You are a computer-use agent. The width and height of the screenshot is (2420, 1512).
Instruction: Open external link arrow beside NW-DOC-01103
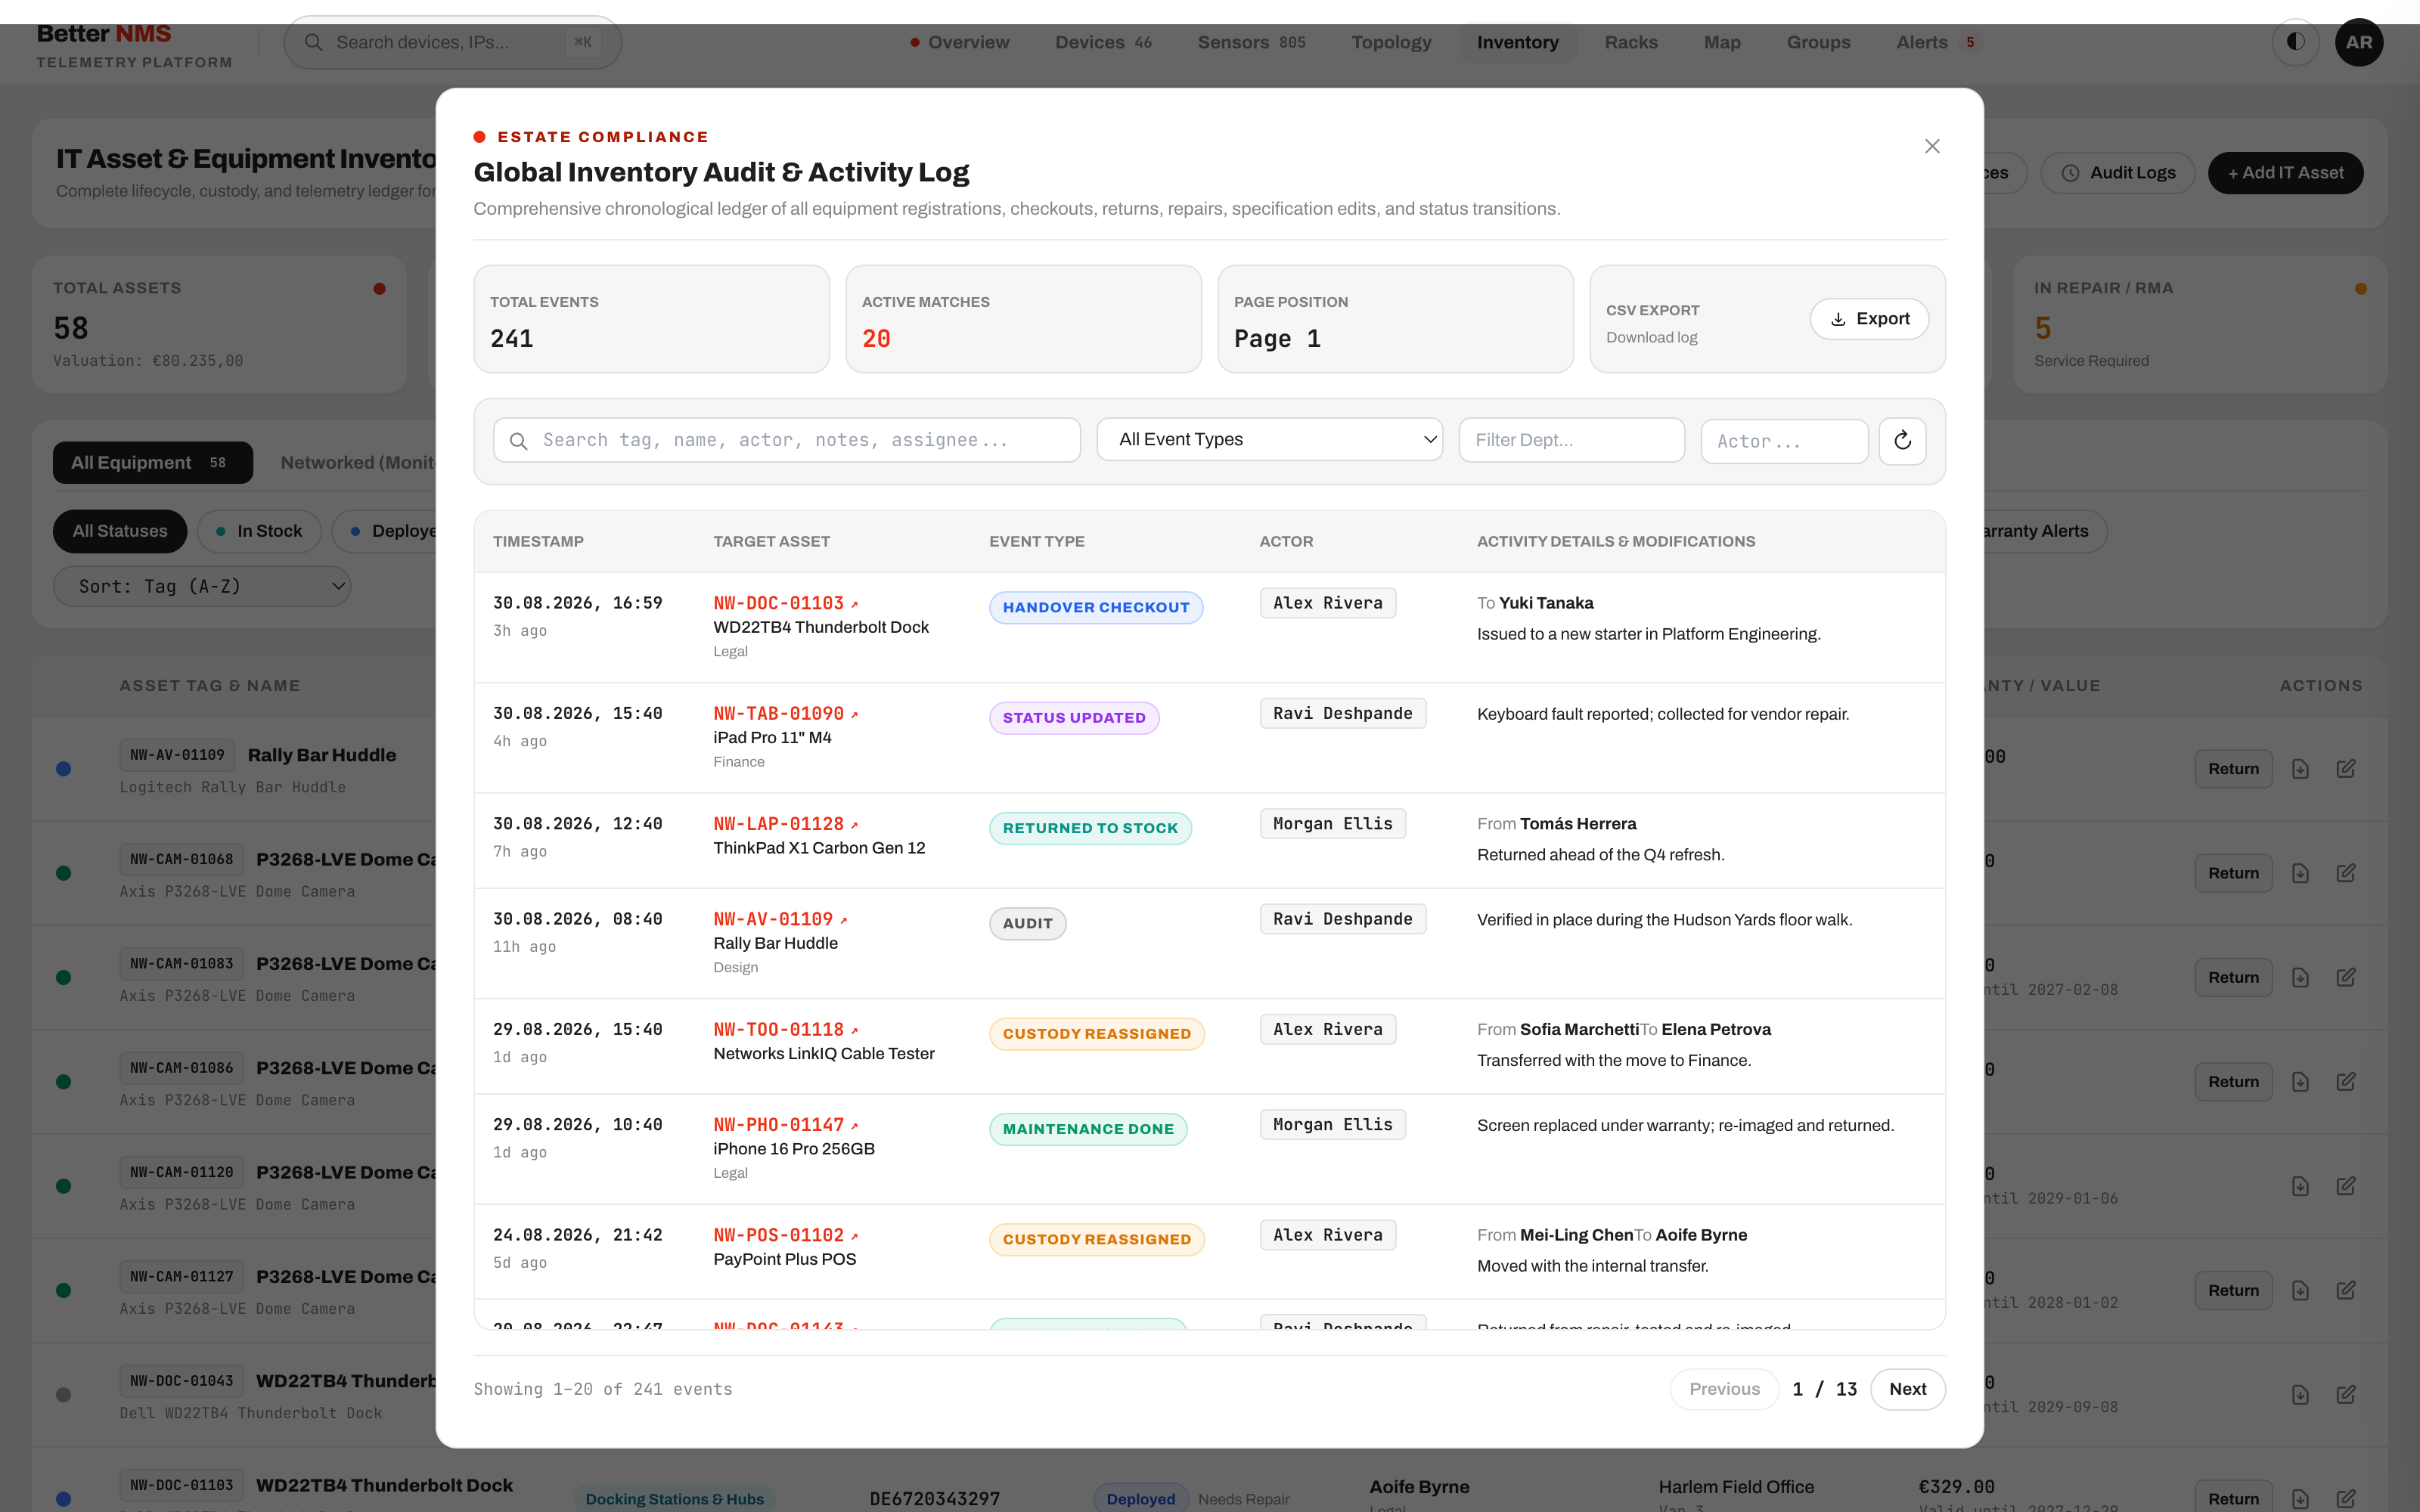pos(854,604)
